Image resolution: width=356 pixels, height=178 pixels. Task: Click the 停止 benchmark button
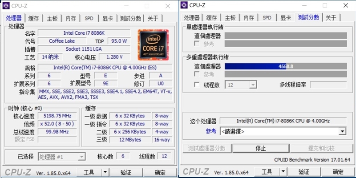[x=261, y=149]
